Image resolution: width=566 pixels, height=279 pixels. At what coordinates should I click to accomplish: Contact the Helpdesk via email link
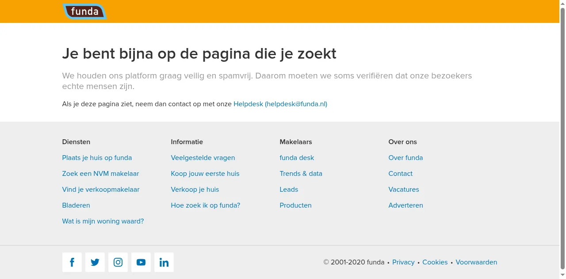click(x=280, y=104)
